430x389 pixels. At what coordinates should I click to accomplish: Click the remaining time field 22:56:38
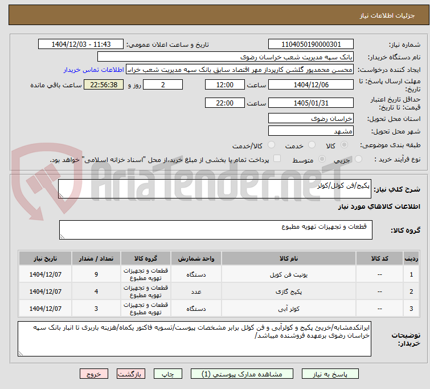pos(104,84)
